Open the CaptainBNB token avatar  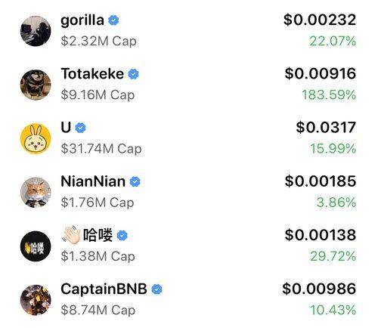36,300
